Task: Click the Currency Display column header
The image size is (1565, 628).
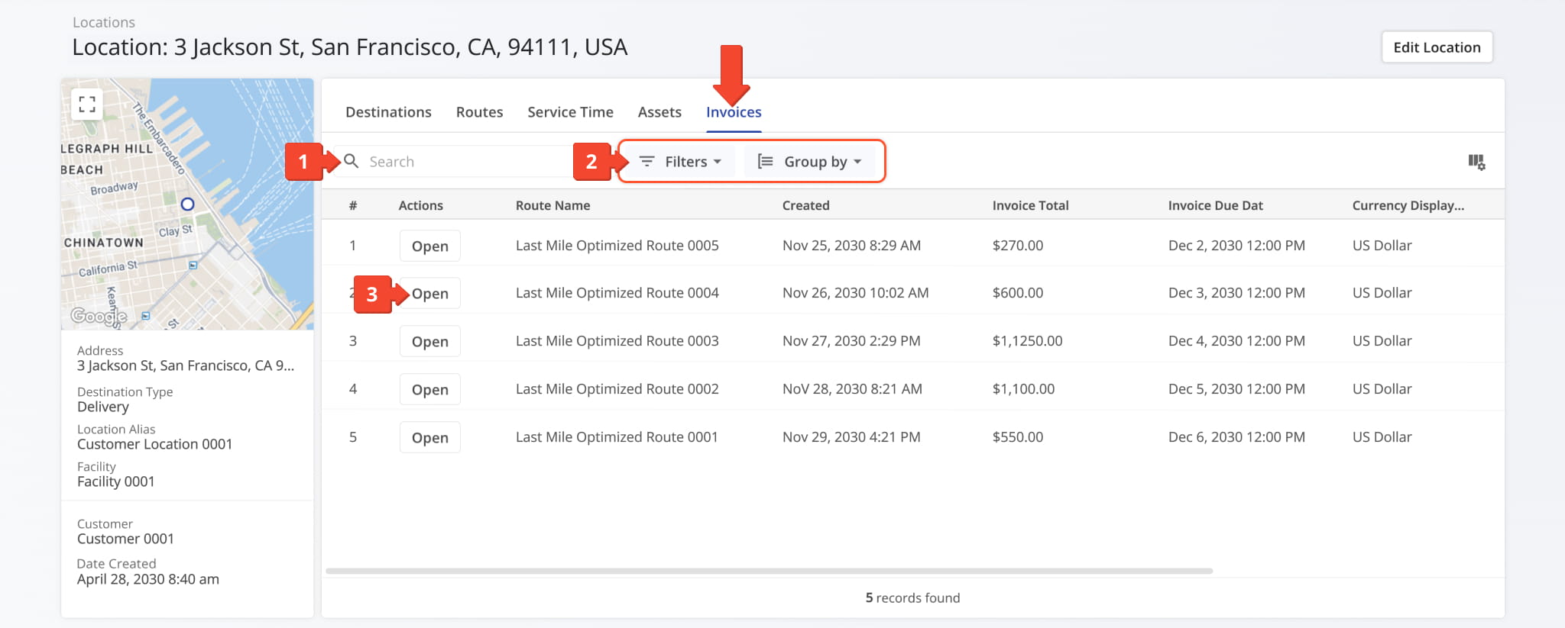Action: [1408, 205]
